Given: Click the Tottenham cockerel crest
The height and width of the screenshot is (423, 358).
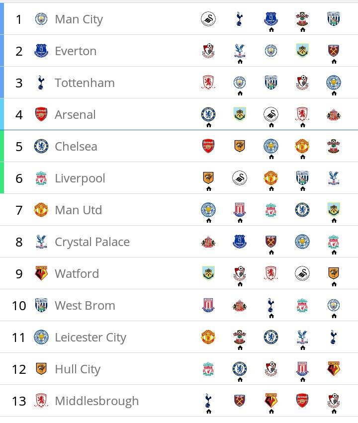Looking at the screenshot, I should [x=41, y=83].
